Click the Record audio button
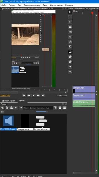The image size is (99, 177). [70, 67]
